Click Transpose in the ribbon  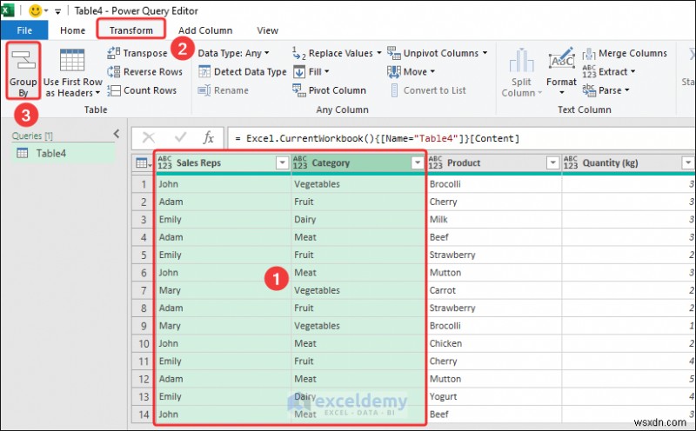pyautogui.click(x=137, y=53)
